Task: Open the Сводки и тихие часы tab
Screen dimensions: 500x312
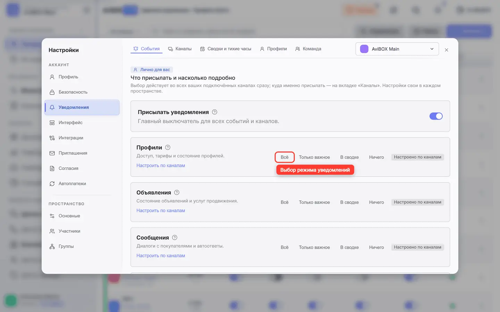Action: click(x=226, y=49)
